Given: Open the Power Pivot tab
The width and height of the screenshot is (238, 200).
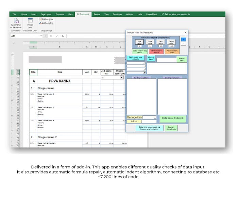Looking at the screenshot, I should [x=152, y=14].
